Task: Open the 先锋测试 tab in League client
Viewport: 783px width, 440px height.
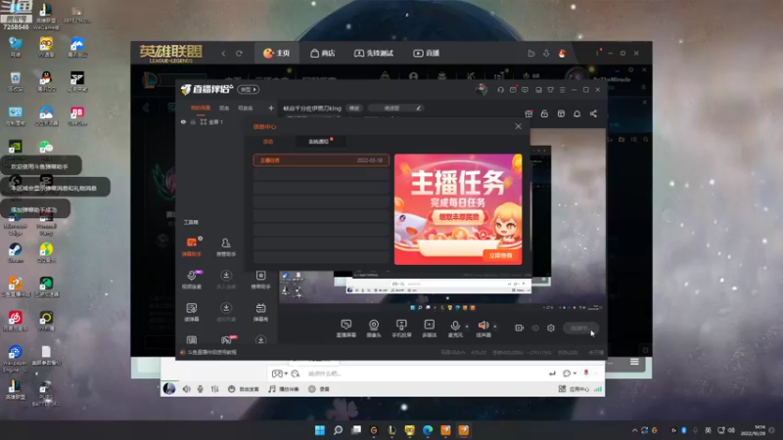Action: click(374, 53)
